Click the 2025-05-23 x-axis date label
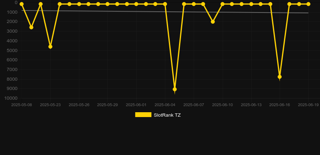 [50, 105]
